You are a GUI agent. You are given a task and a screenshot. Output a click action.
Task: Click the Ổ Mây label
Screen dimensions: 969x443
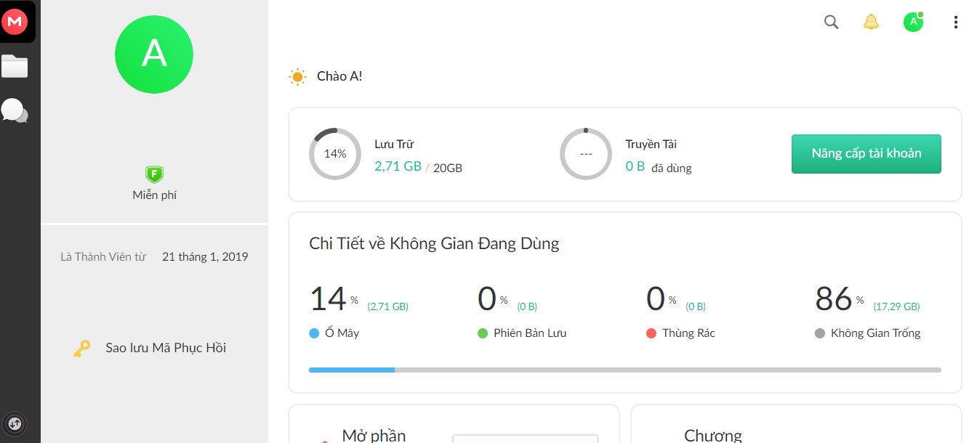[342, 333]
